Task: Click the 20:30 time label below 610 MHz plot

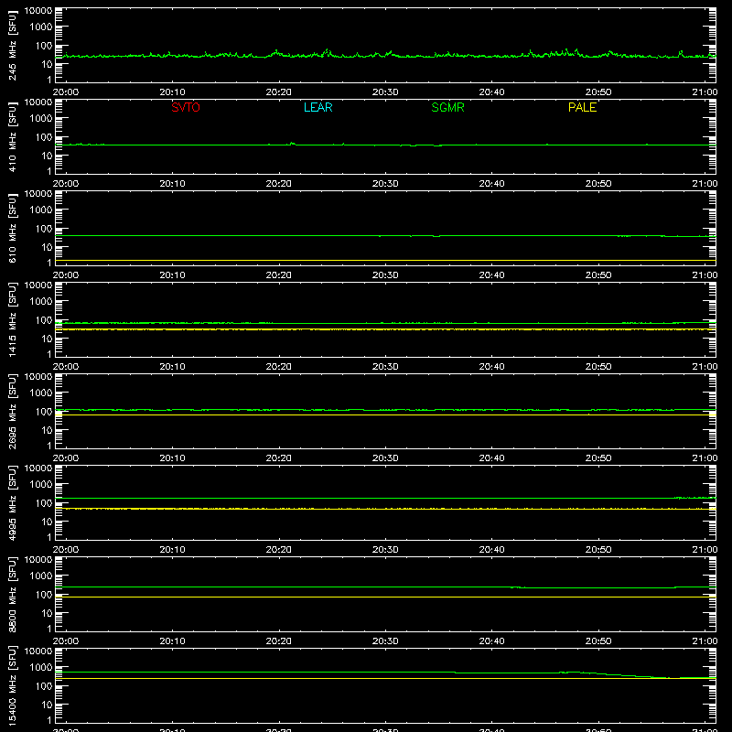Action: tap(385, 275)
